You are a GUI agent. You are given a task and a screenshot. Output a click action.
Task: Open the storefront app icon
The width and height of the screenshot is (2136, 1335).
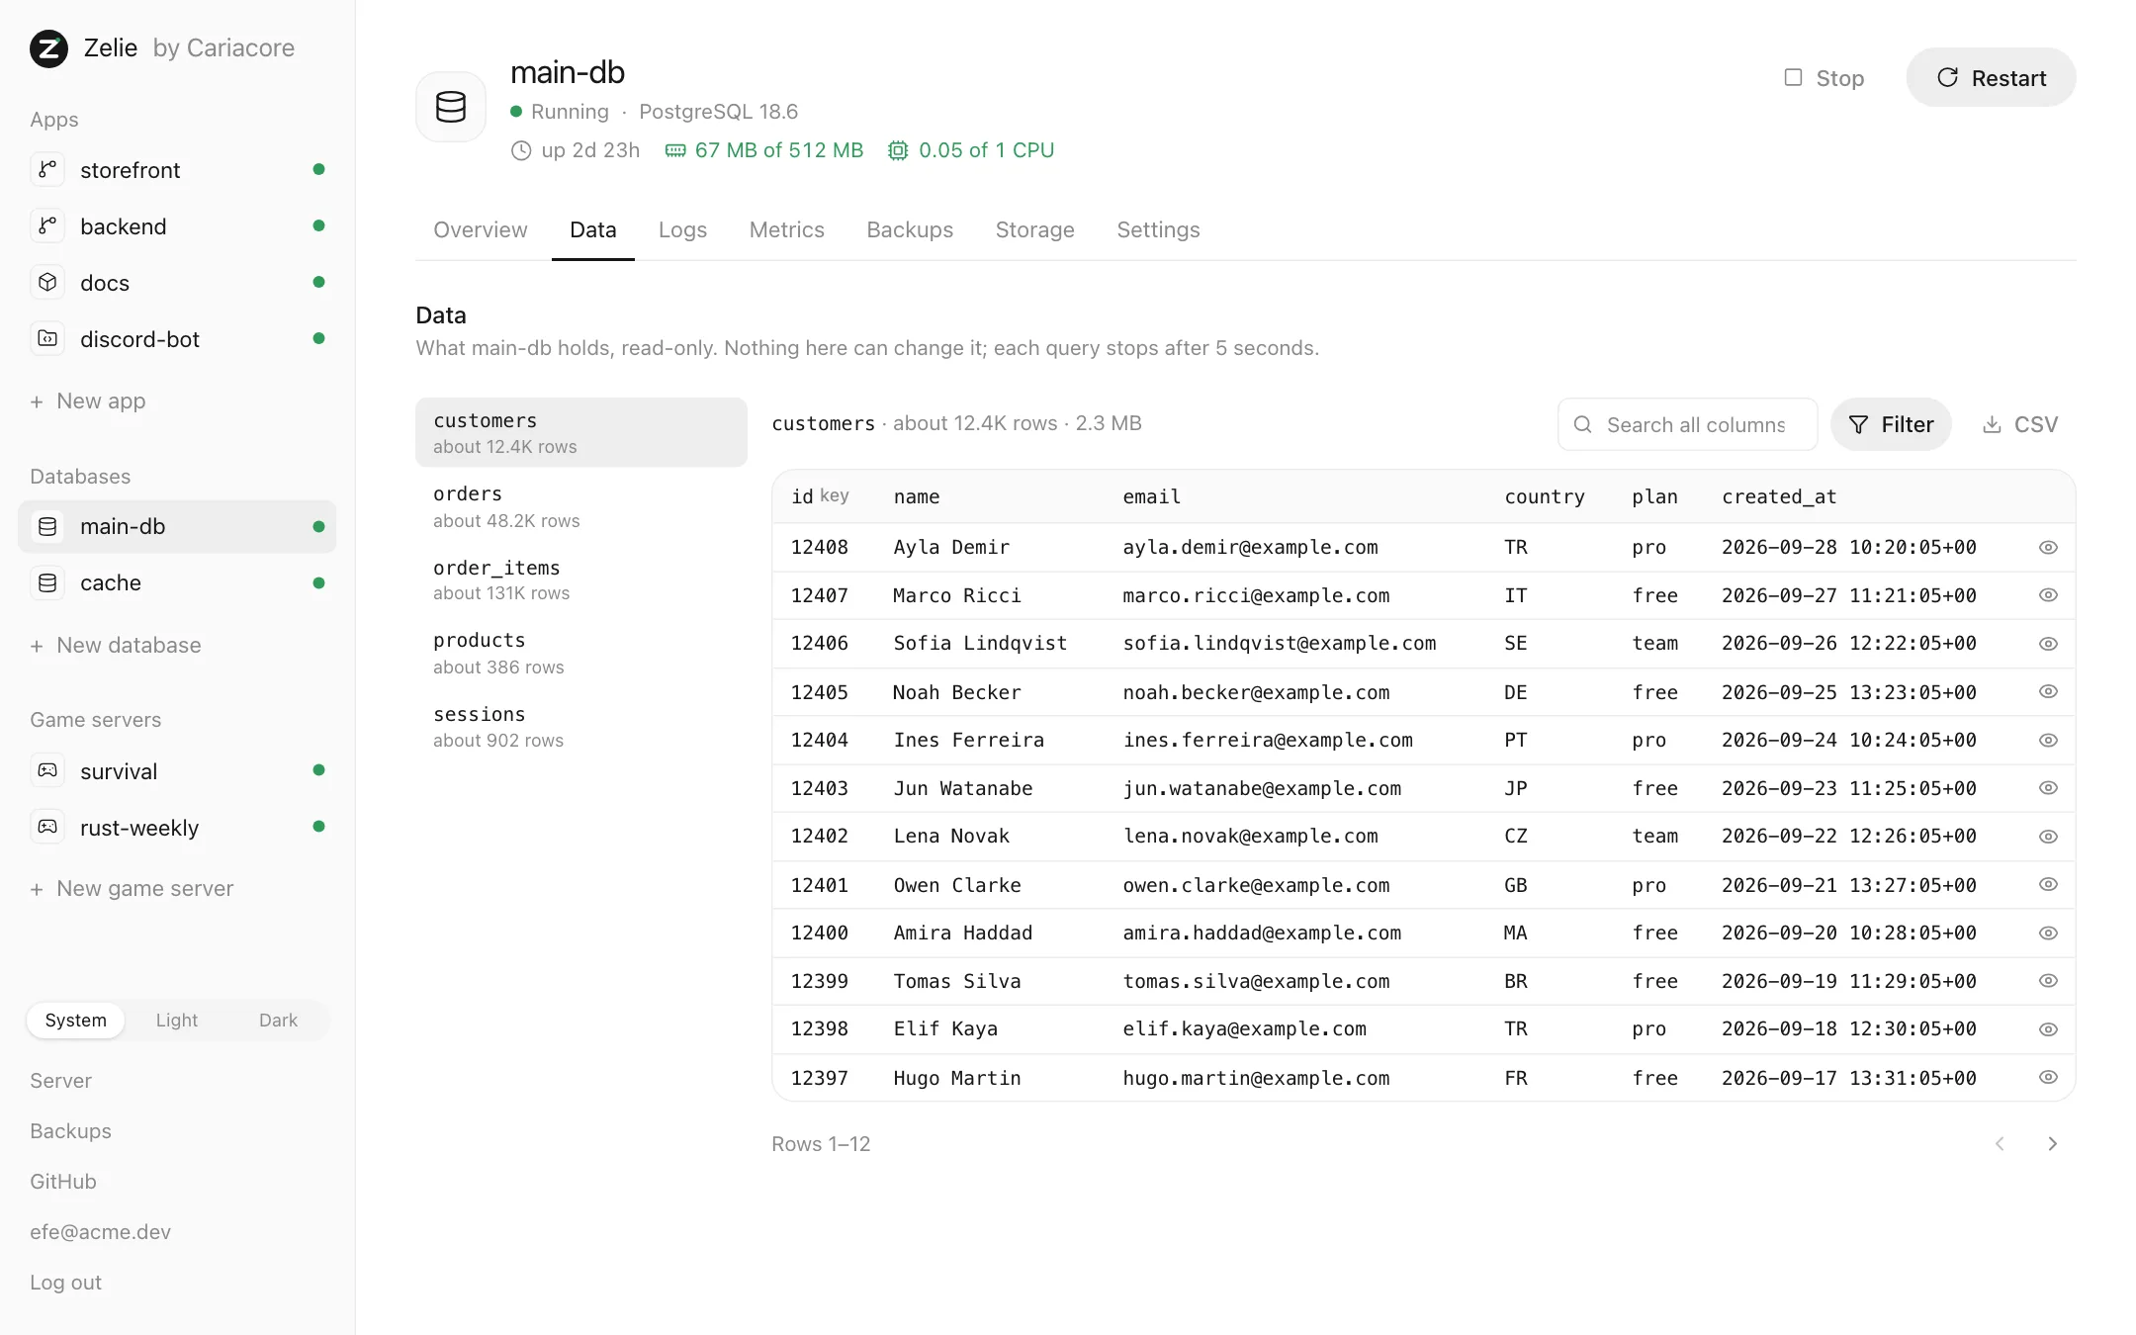point(47,170)
